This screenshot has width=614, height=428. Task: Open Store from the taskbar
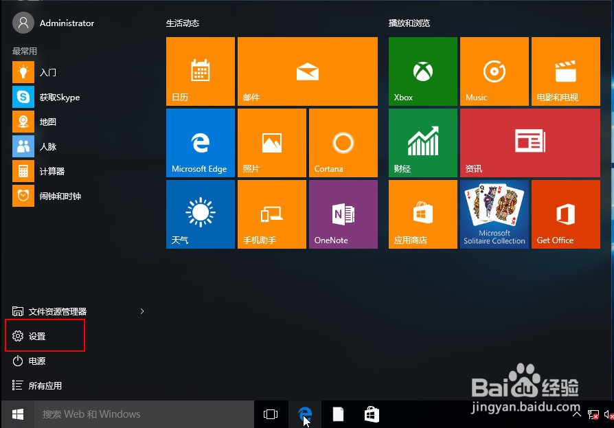pos(372,414)
